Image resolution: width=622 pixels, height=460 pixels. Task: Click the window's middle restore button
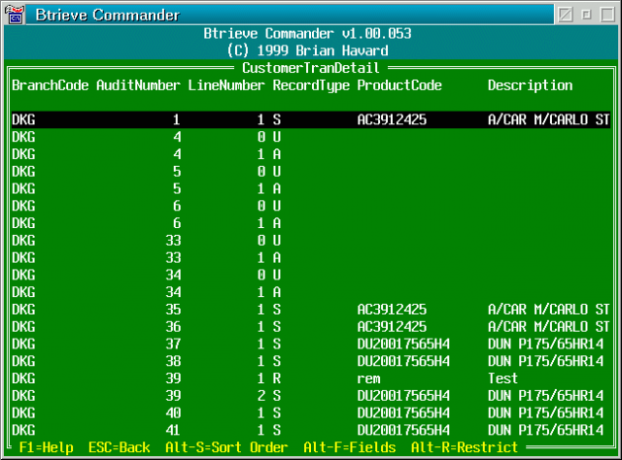point(586,15)
